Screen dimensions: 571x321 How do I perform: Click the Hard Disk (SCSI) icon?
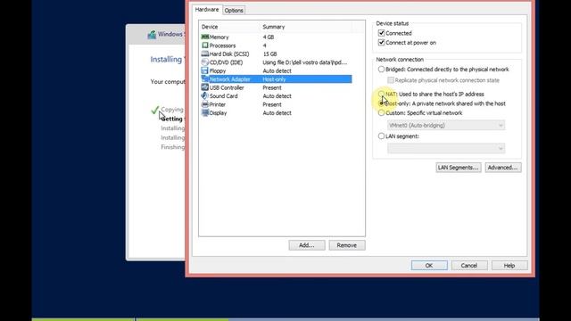click(x=205, y=53)
